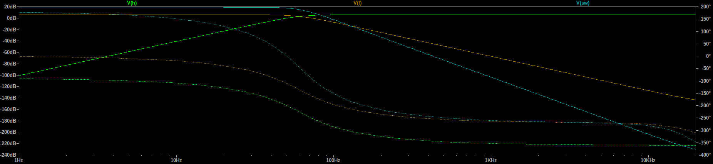Screen dimensions: 713x164
Task: Click the 1Hz frequency axis label
Action: pyautogui.click(x=18, y=160)
